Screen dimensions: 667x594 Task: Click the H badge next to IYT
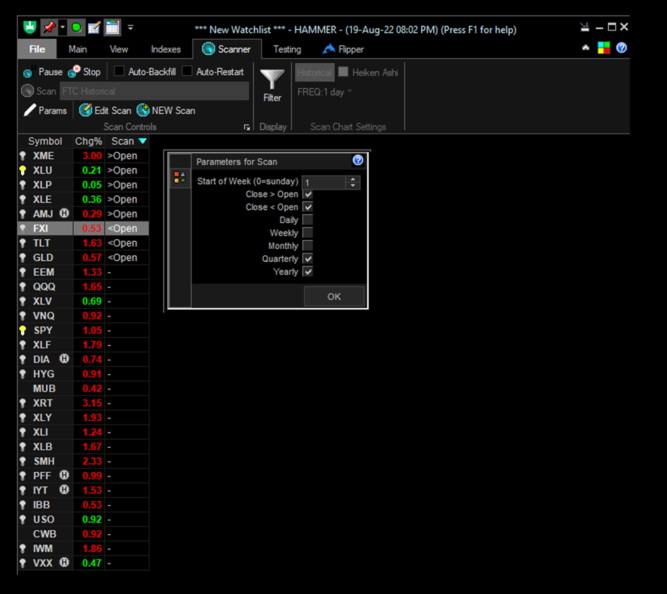(64, 490)
